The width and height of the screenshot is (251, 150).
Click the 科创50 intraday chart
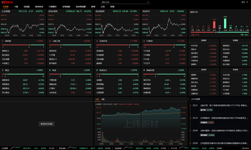[164, 25]
